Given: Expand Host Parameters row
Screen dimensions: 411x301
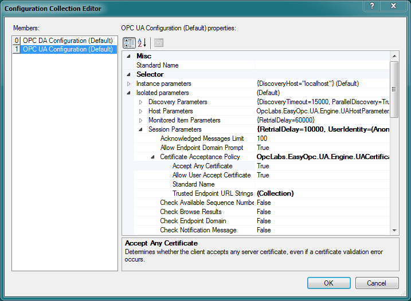Looking at the screenshot, I should (x=140, y=111).
